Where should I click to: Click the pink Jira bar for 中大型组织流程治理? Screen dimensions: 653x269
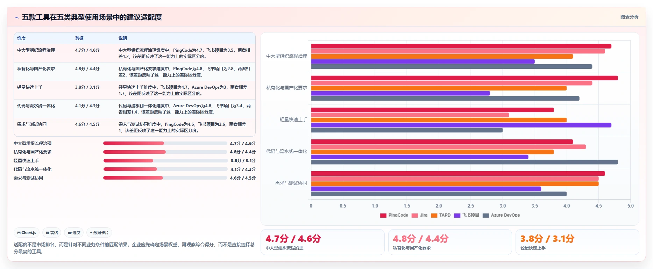pos(458,51)
